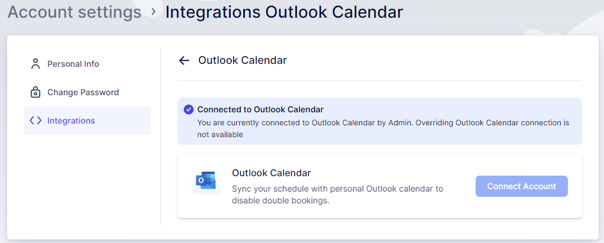
Task: Click the blue checkmark connected status icon
Action: coord(189,109)
